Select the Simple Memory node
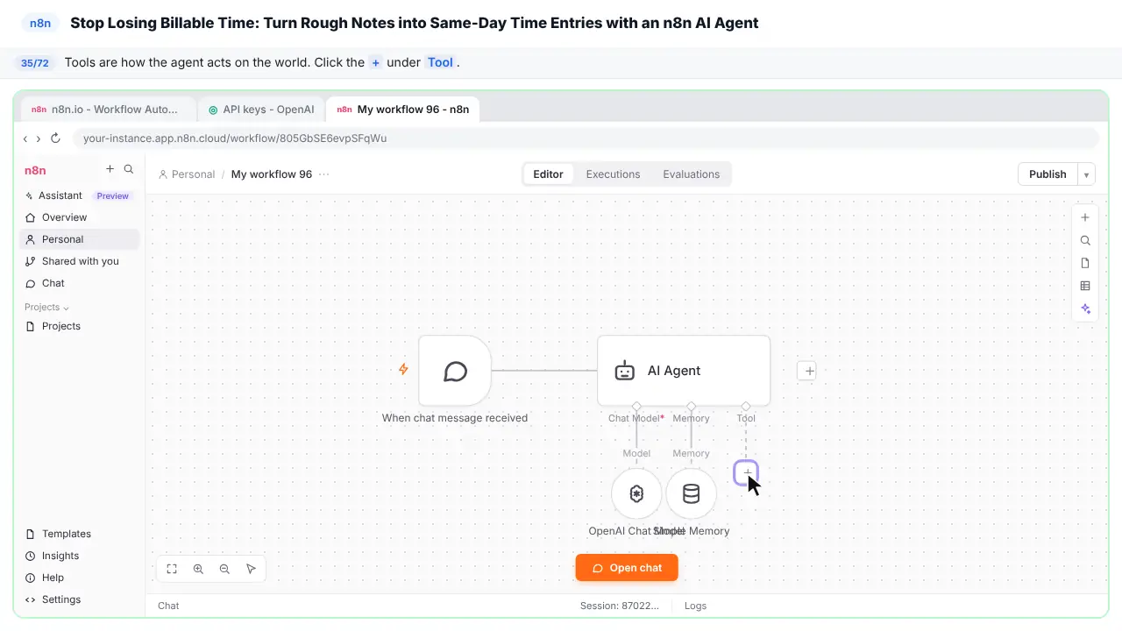The image size is (1122, 631). pos(691,493)
